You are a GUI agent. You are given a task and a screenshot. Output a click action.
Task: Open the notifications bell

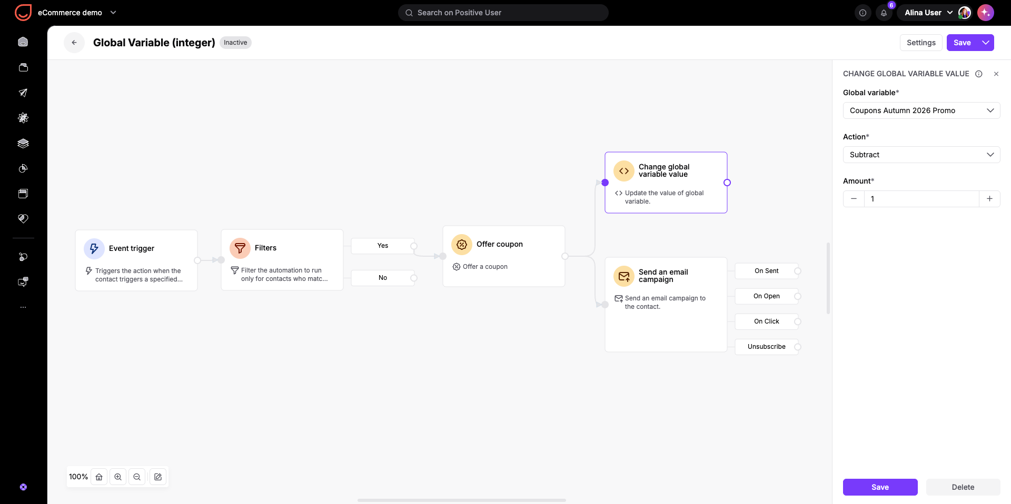[x=884, y=13]
